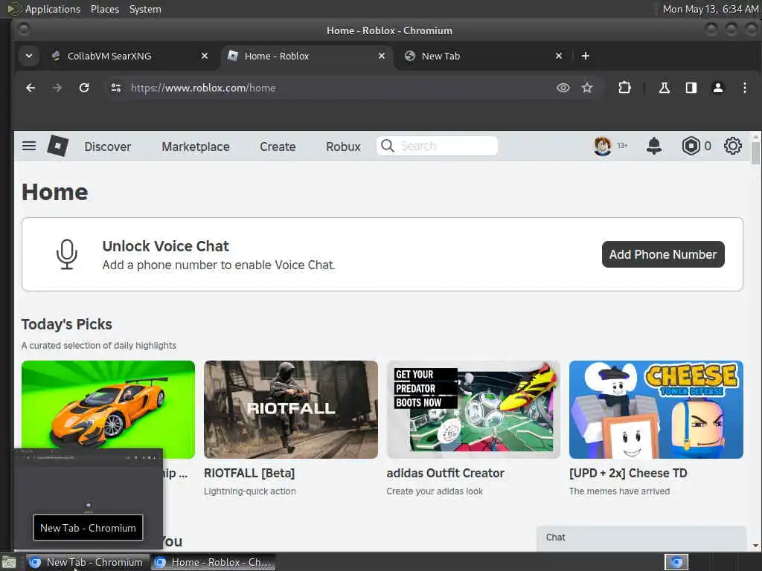Image resolution: width=762 pixels, height=571 pixels.
Task: Expand the tab search dropdown
Action: coord(29,56)
